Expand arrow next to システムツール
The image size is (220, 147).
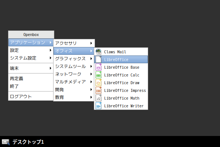[x=91, y=67]
